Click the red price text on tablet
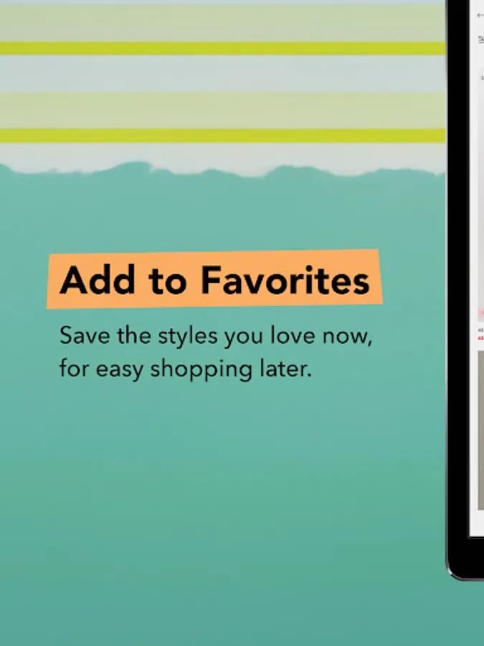 pos(480,338)
